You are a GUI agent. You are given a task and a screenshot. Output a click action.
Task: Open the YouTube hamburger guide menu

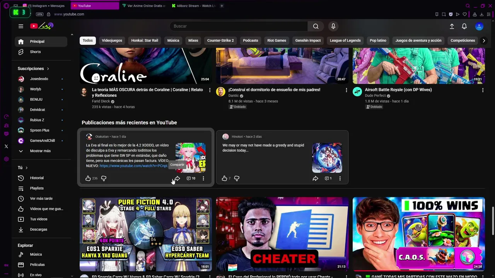(x=21, y=26)
